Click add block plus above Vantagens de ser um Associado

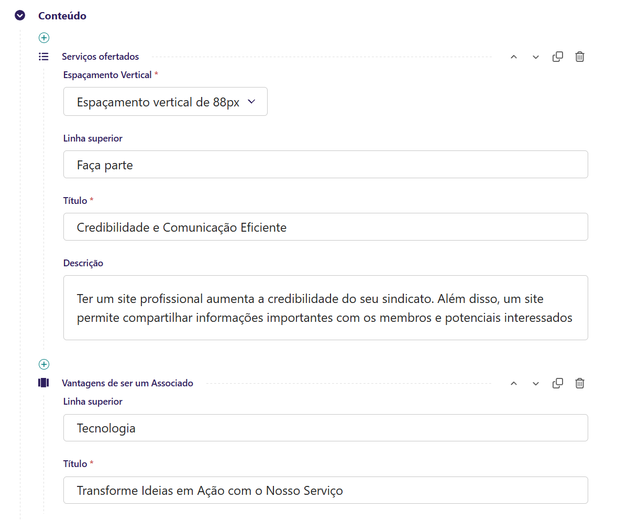tap(44, 364)
